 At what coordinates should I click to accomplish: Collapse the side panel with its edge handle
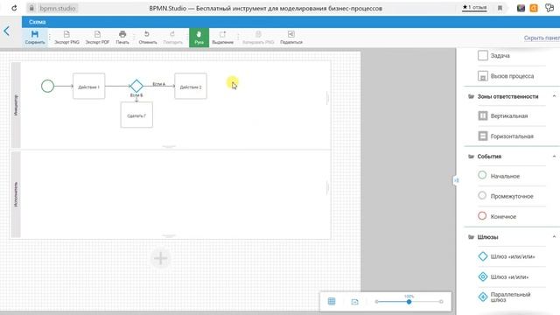[x=456, y=180]
